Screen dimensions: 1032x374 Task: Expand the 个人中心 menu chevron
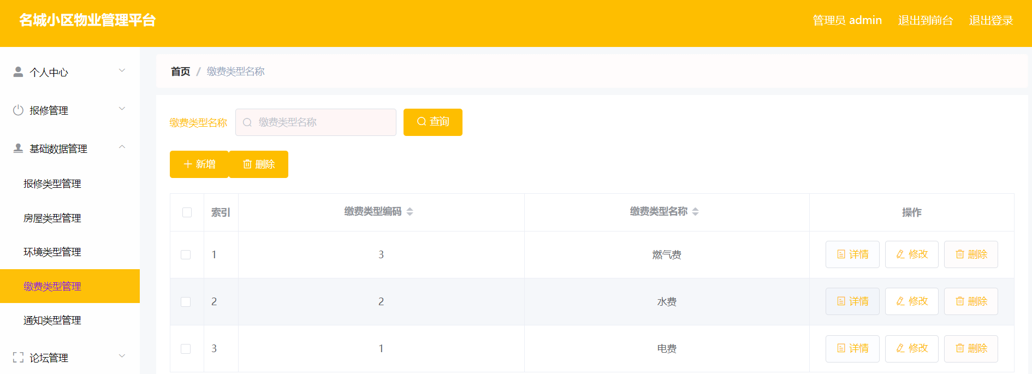click(x=122, y=70)
